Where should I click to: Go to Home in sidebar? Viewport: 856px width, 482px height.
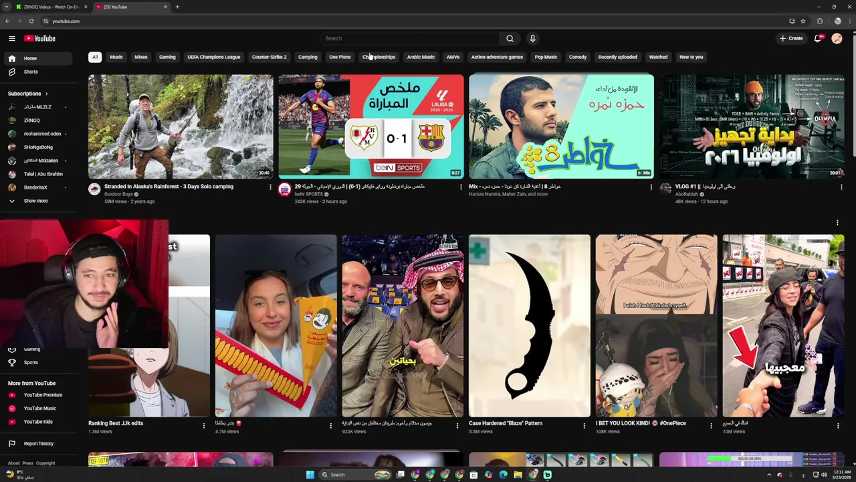(37, 58)
